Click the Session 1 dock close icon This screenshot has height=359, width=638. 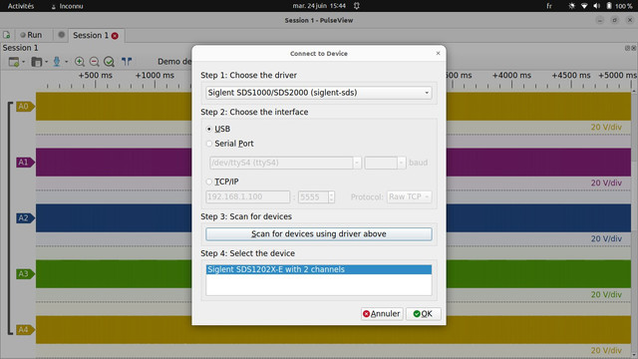pyautogui.click(x=633, y=48)
